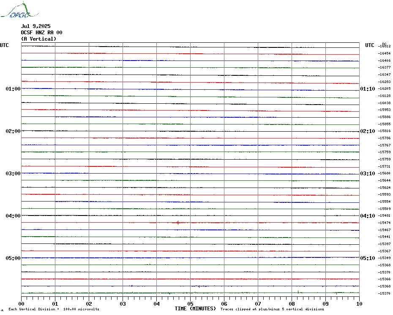393x315 pixels.
Task: Click the DC offset value '-16128'
Action: coord(384,96)
